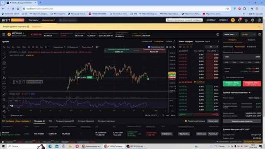Click the red Открыть Short button
The height and width of the screenshot is (149, 265).
click(x=252, y=84)
